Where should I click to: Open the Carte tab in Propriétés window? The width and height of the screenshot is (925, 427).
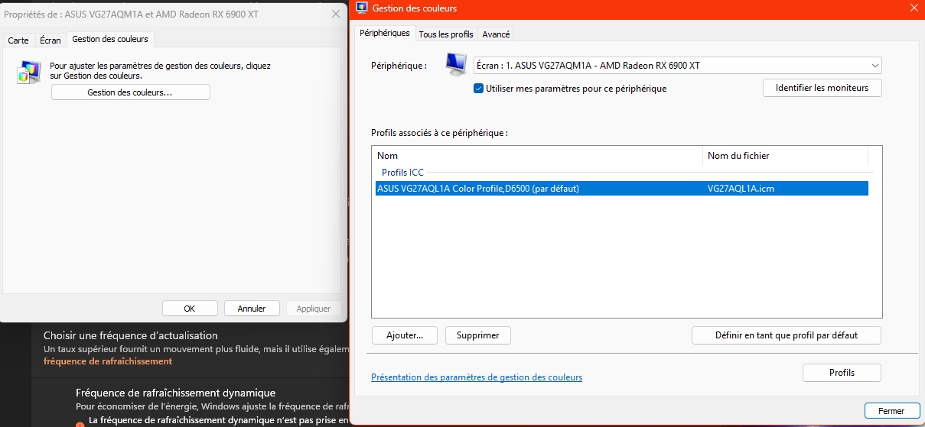coord(18,40)
